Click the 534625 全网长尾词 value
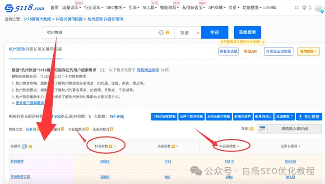 pyautogui.click(x=290, y=161)
